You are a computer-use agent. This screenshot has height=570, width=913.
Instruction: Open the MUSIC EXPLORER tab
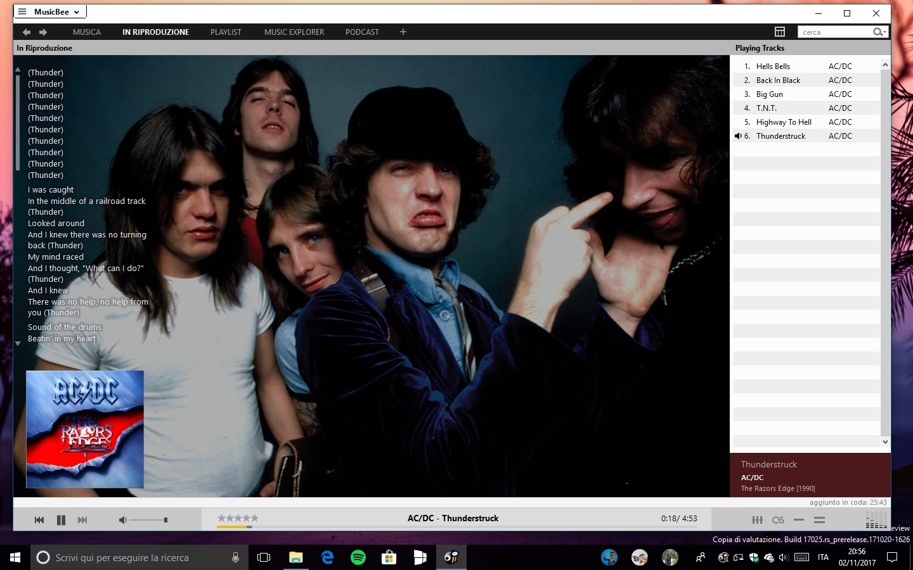(x=294, y=32)
